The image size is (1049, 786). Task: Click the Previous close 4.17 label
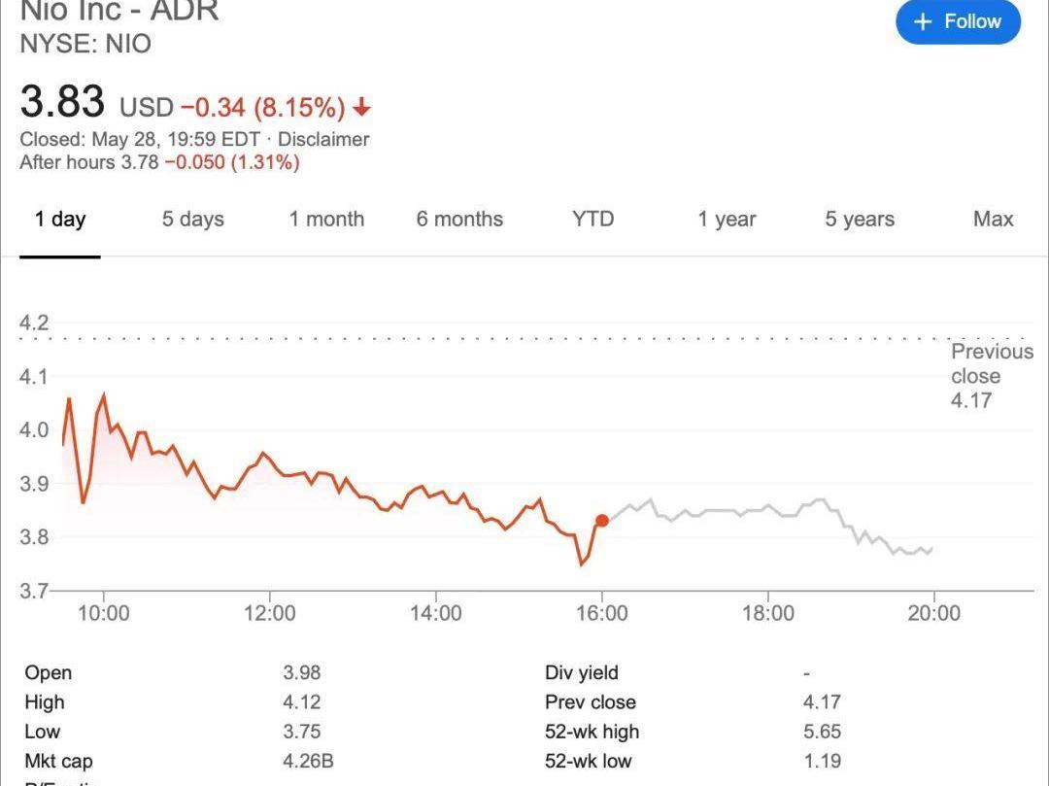click(992, 376)
